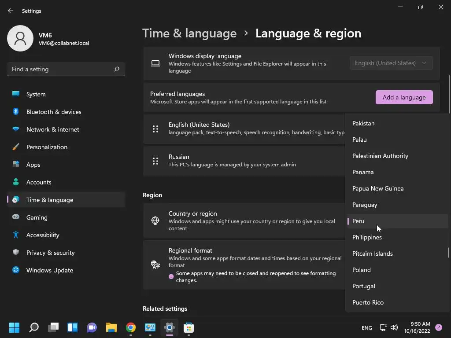The height and width of the screenshot is (338, 451).
Task: Open the Windows Start menu
Action: [x=14, y=327]
